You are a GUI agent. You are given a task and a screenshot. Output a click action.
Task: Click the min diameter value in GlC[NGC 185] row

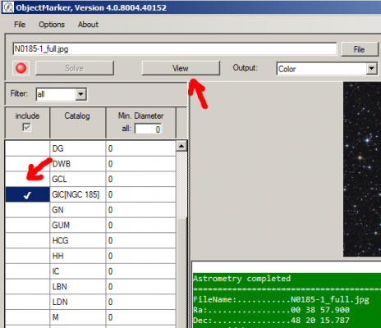click(140, 194)
